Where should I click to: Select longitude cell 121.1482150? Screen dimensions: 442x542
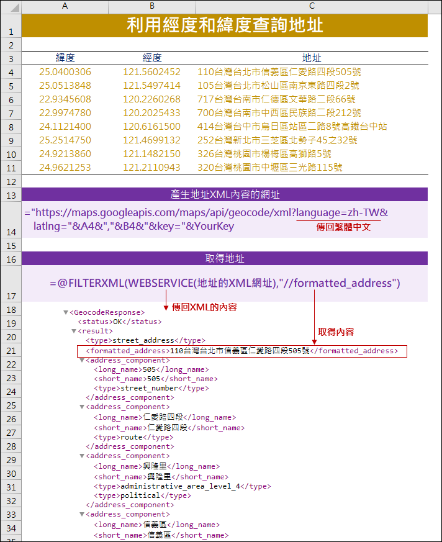pyautogui.click(x=151, y=154)
